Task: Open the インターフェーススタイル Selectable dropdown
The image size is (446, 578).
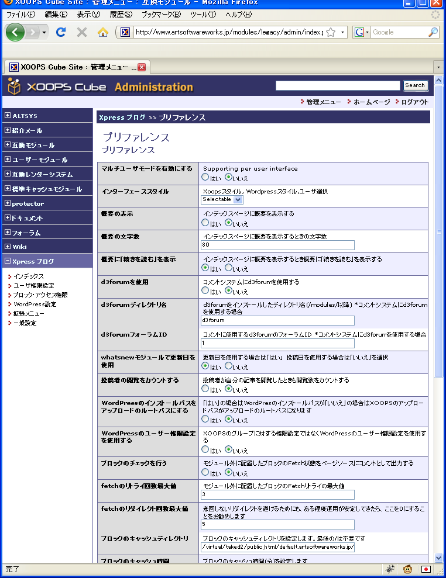Action: 222,199
